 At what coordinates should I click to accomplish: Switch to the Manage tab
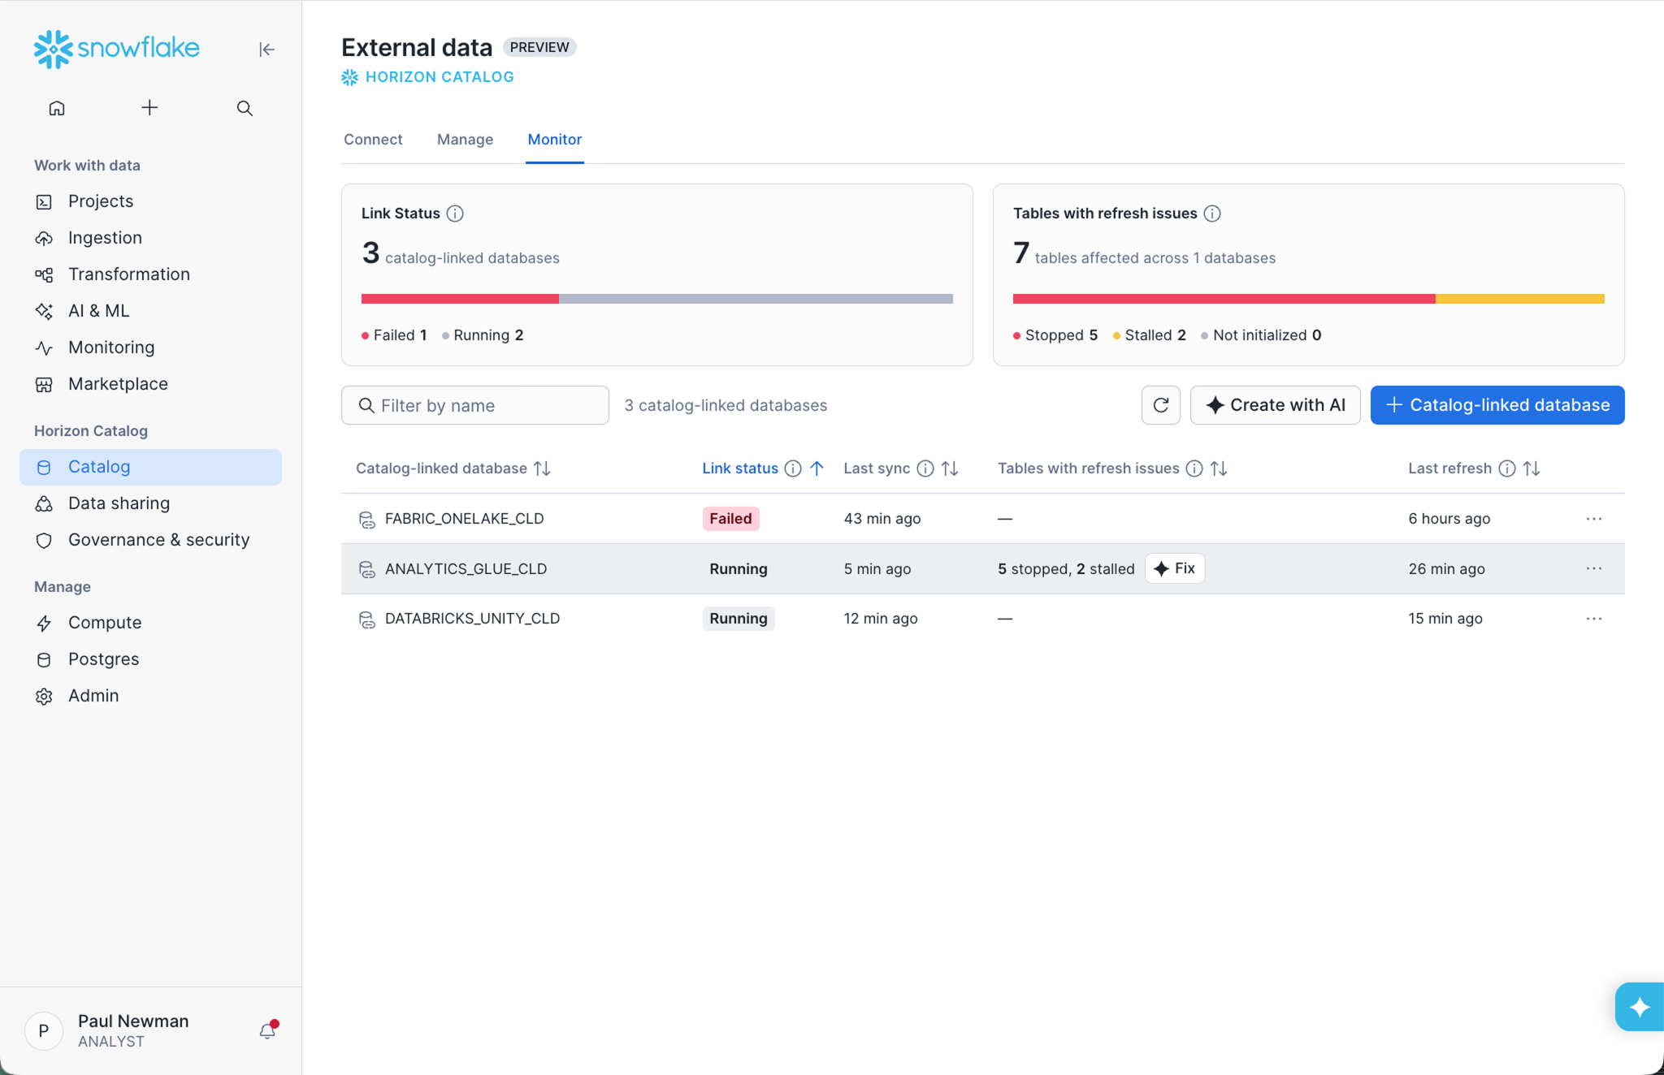465,140
